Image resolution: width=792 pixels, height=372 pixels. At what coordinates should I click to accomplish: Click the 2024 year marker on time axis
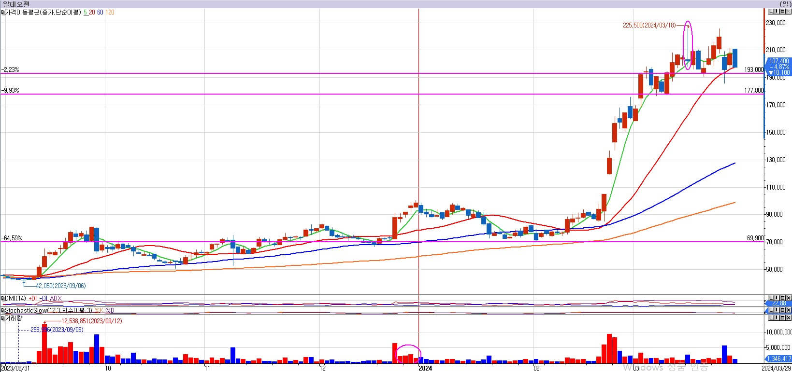425,368
